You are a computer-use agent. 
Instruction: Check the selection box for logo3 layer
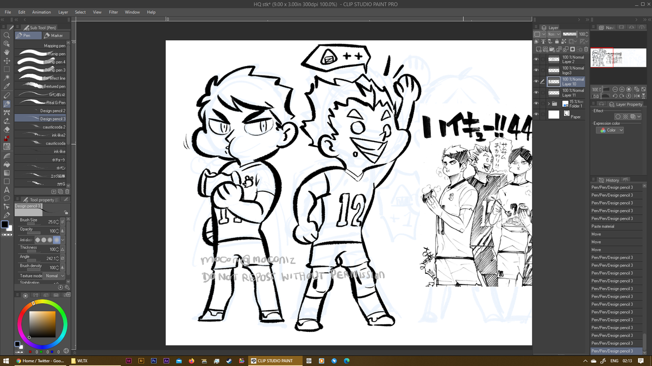point(543,70)
